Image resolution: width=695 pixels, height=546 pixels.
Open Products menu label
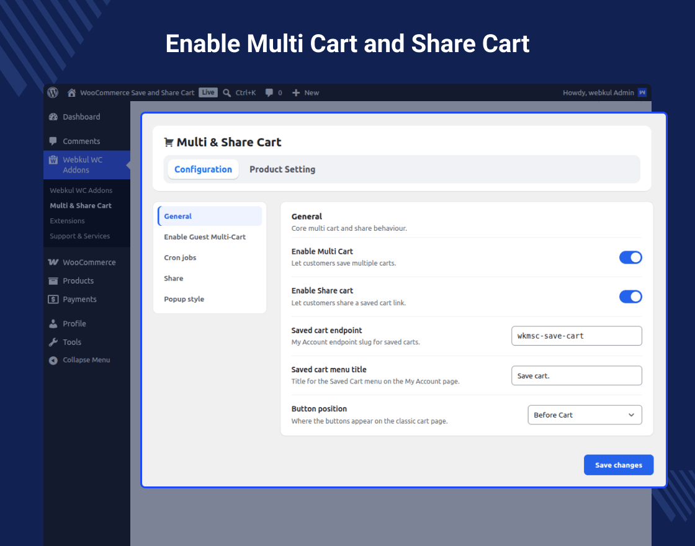pyautogui.click(x=78, y=280)
